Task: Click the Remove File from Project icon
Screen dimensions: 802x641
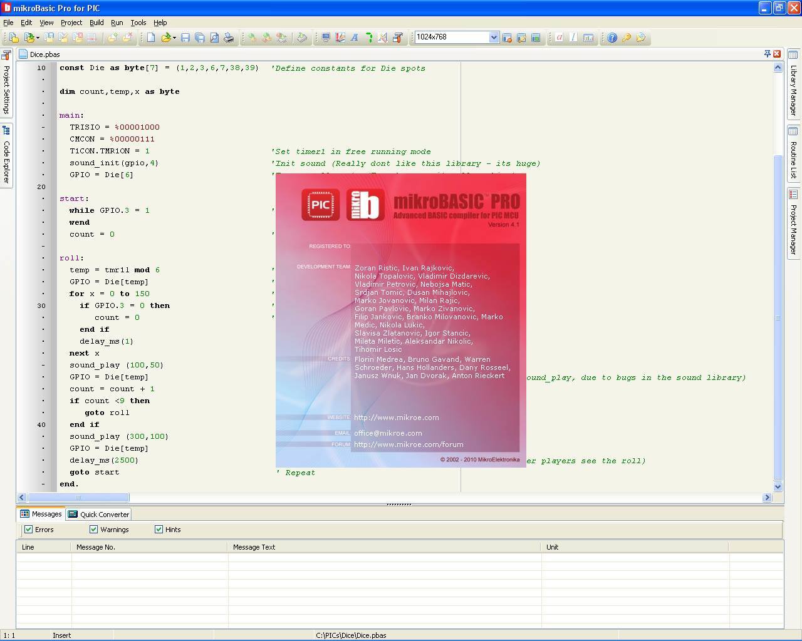Action: point(127,38)
